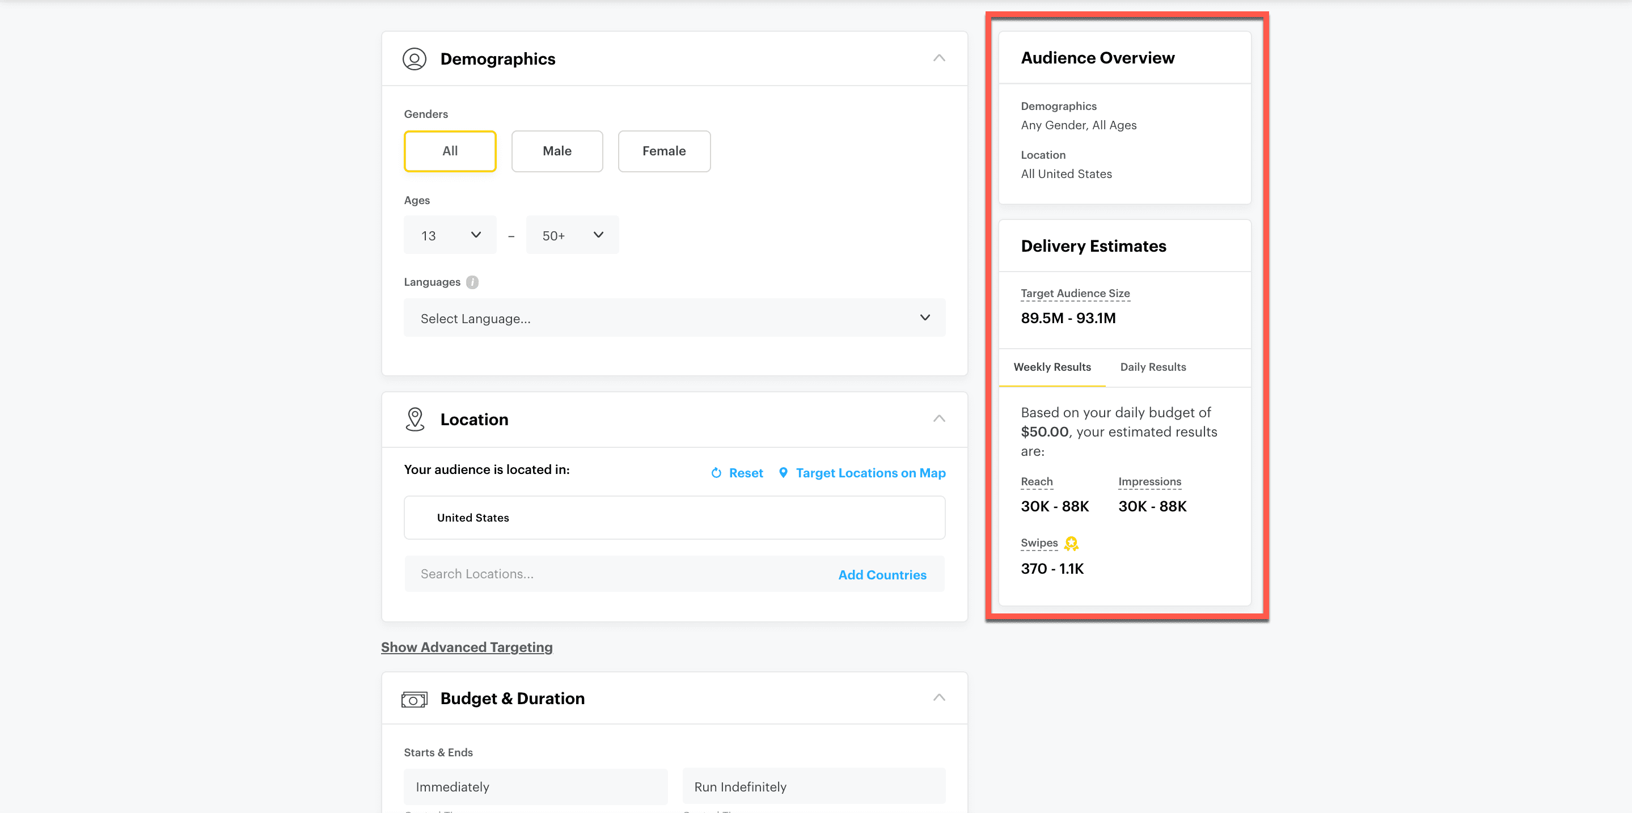Click the Demographics person icon
This screenshot has height=813, width=1632.
tap(415, 59)
